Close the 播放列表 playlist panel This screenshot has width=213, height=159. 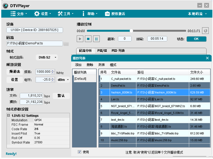pos(207,58)
